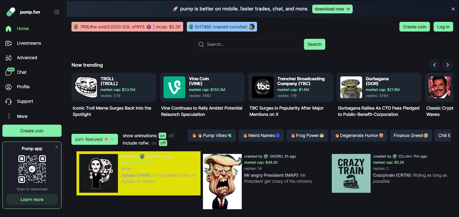The image size is (459, 217).
Task: Open the Vine Continues to Rally headline
Action: pyautogui.click(x=202, y=111)
